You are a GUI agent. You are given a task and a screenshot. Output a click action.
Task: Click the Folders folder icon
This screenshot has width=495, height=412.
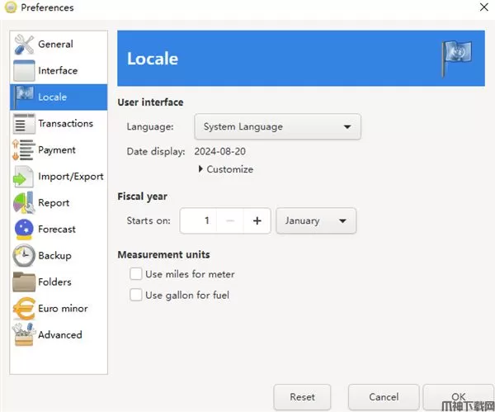24,282
